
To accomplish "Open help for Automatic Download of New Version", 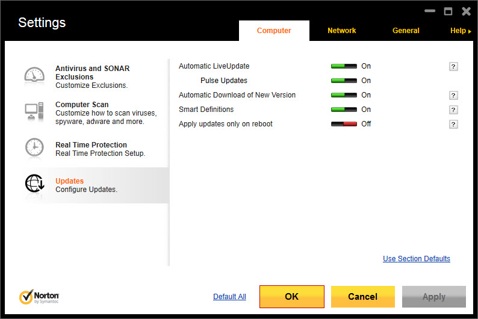I will point(453,95).
